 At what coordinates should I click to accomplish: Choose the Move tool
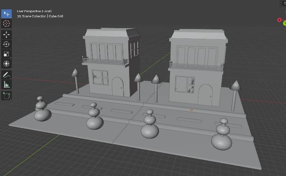coord(7,35)
